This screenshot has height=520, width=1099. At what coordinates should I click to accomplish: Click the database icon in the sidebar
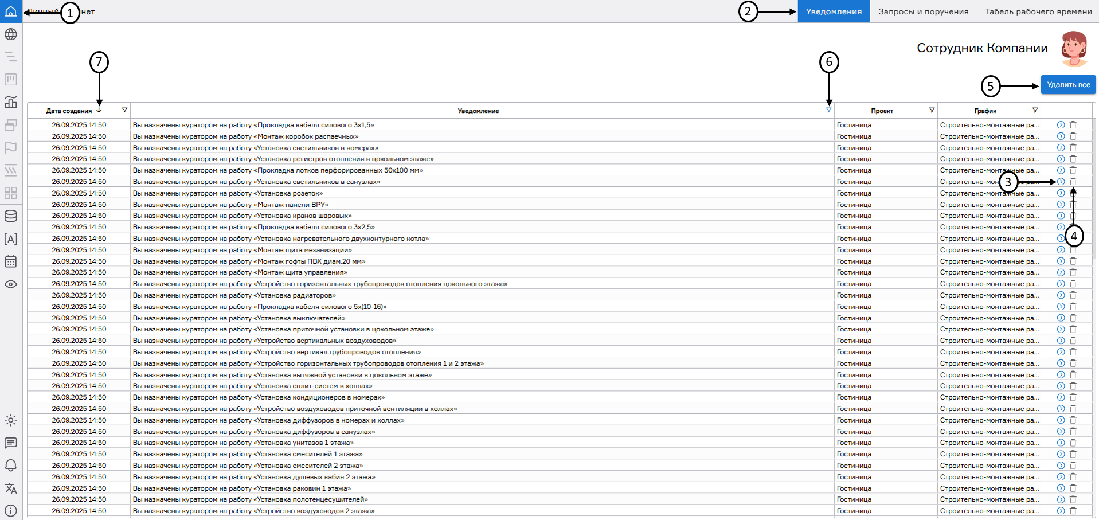[x=11, y=216]
